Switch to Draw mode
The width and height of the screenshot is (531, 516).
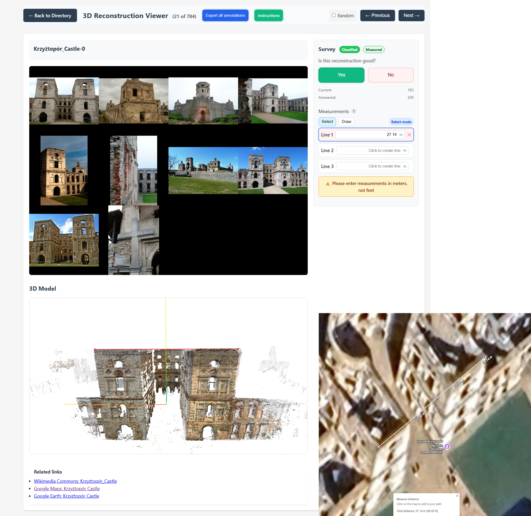(346, 122)
